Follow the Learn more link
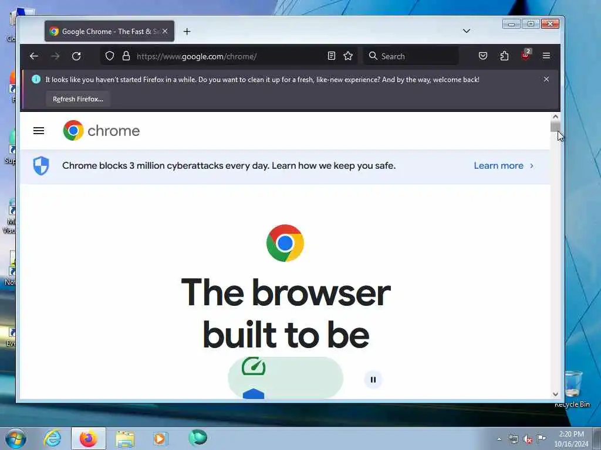Screen dimensions: 601x450 (x=504, y=166)
